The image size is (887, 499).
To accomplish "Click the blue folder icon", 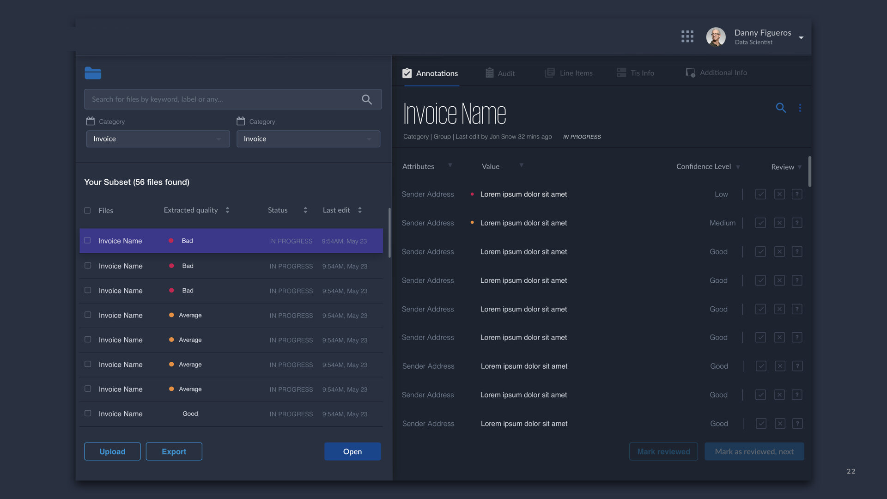I will tap(93, 73).
